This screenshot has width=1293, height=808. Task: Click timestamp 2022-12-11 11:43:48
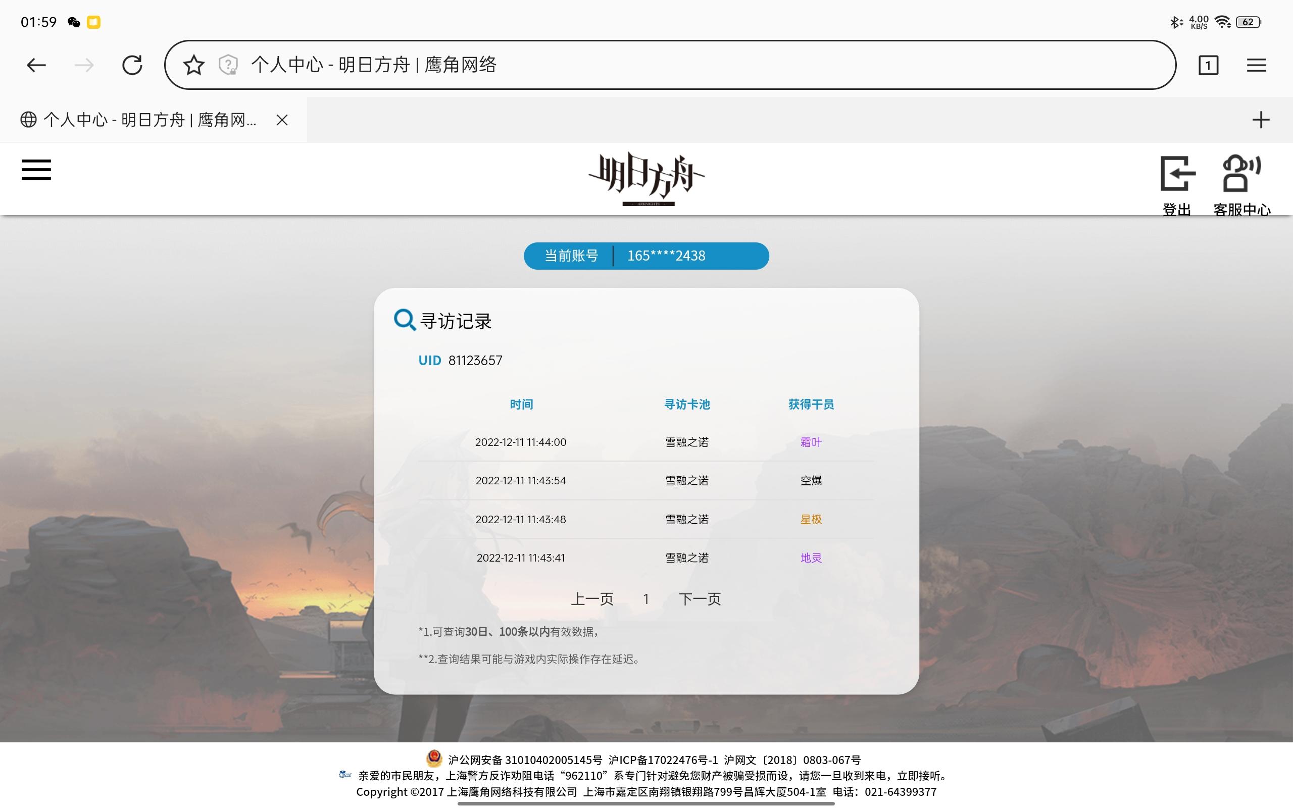coord(521,520)
